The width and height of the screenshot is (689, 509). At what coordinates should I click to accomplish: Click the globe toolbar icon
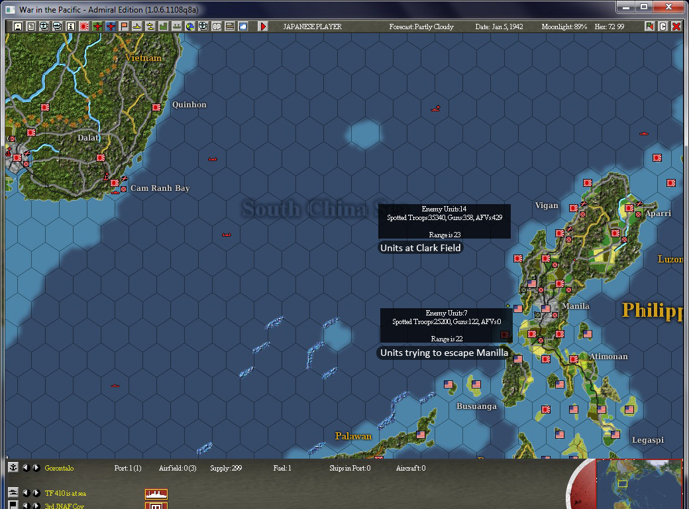(x=190, y=27)
